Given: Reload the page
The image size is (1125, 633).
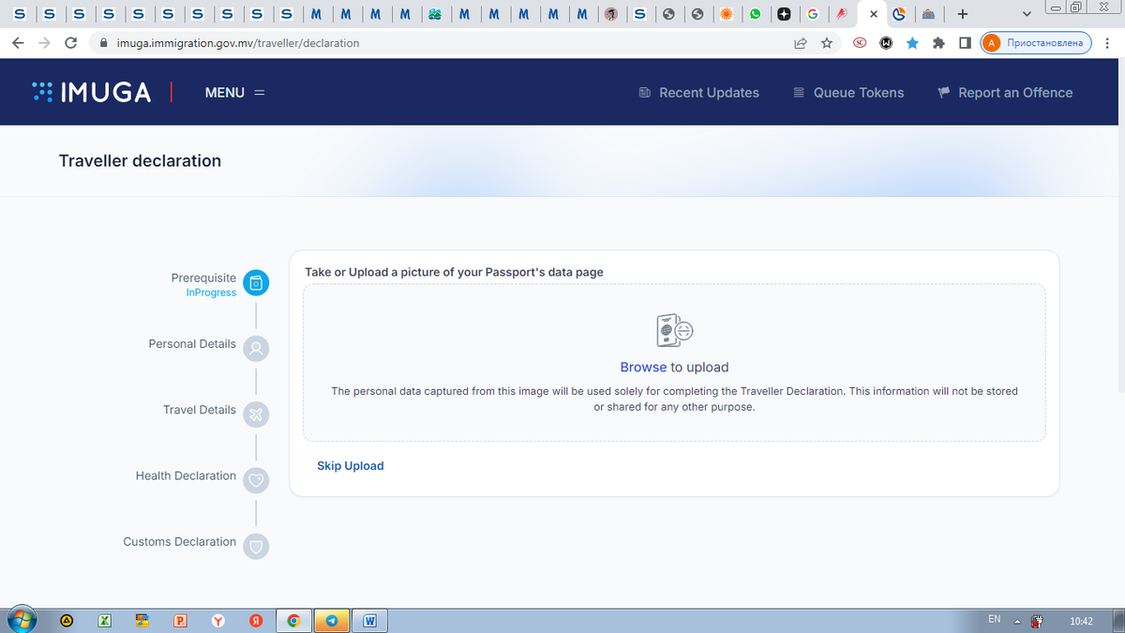Looking at the screenshot, I should pos(71,43).
